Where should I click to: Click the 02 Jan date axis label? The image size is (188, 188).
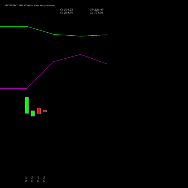(26, 179)
